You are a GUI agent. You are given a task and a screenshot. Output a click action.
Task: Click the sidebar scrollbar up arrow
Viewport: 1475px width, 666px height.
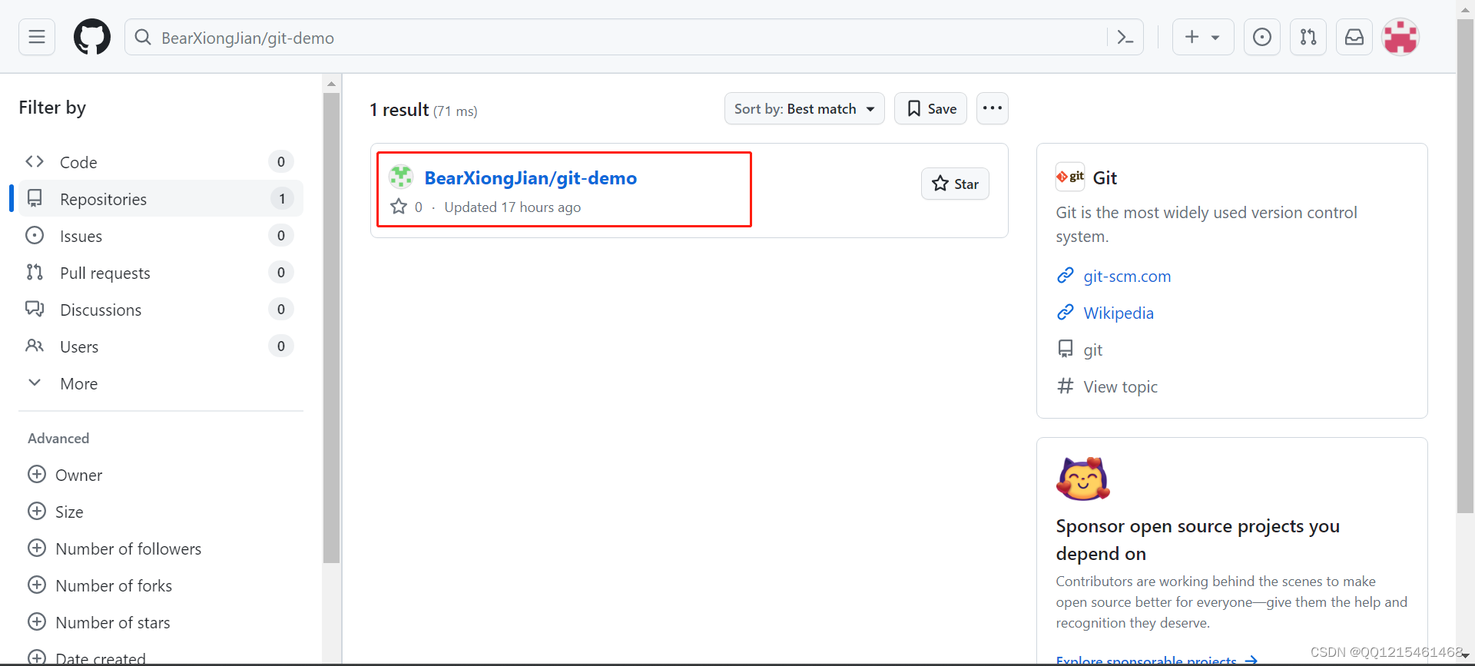[331, 84]
